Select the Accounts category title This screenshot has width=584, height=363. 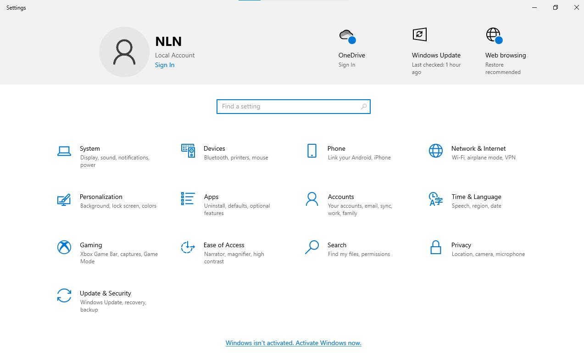point(341,197)
